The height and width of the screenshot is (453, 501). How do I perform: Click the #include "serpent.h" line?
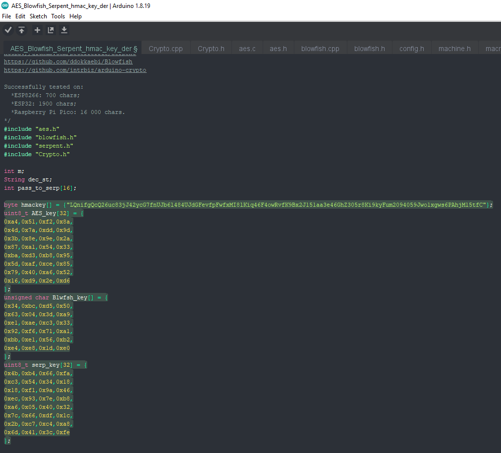tap(38, 146)
